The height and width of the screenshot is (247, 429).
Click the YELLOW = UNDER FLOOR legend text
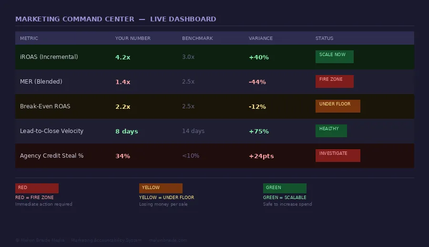coord(167,198)
